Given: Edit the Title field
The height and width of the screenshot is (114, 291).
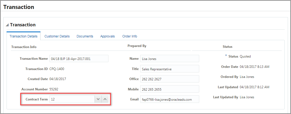Looking at the screenshot, I should click(169, 69).
